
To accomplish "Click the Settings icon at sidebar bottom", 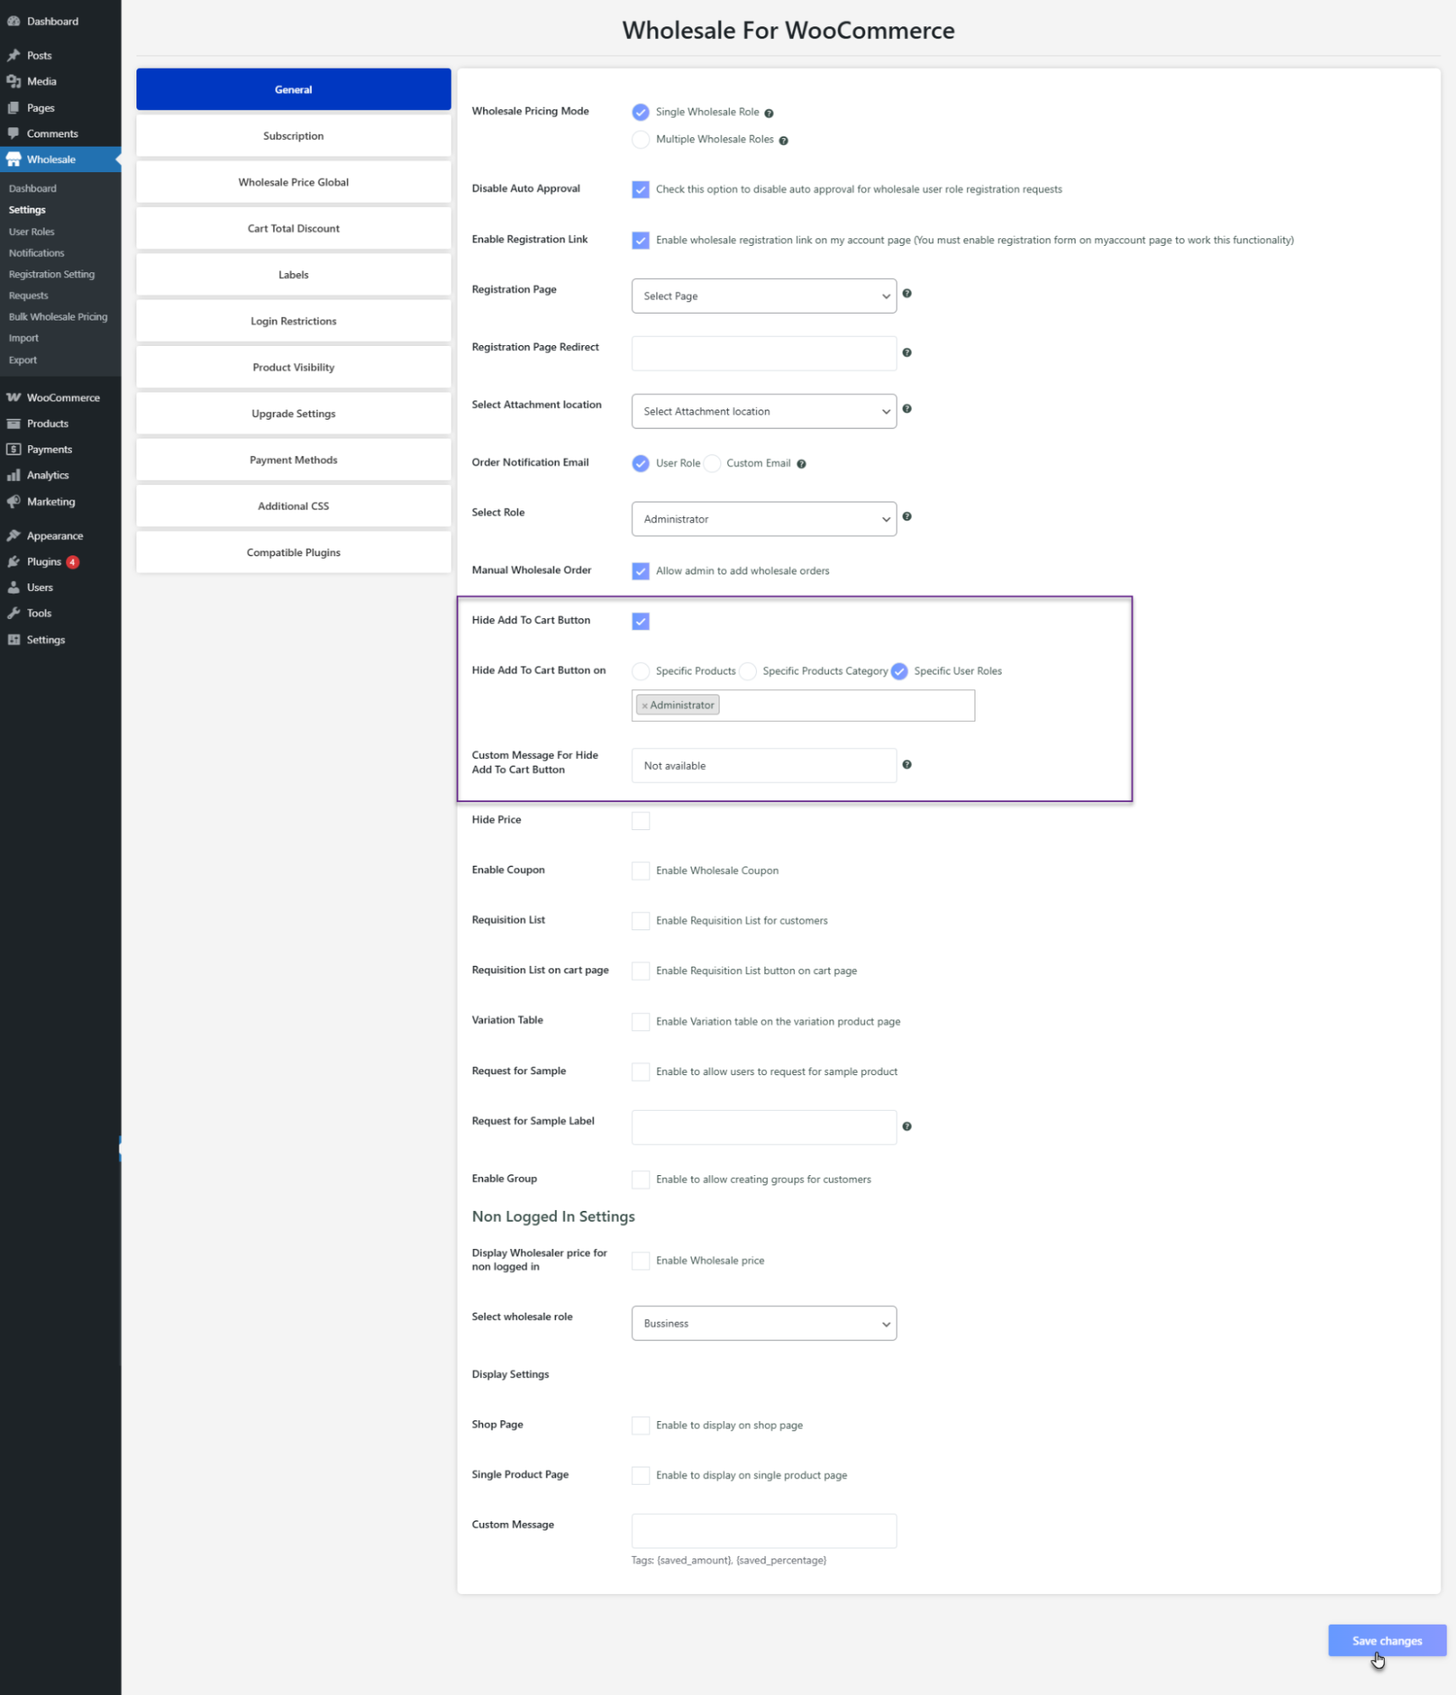I will 14,639.
